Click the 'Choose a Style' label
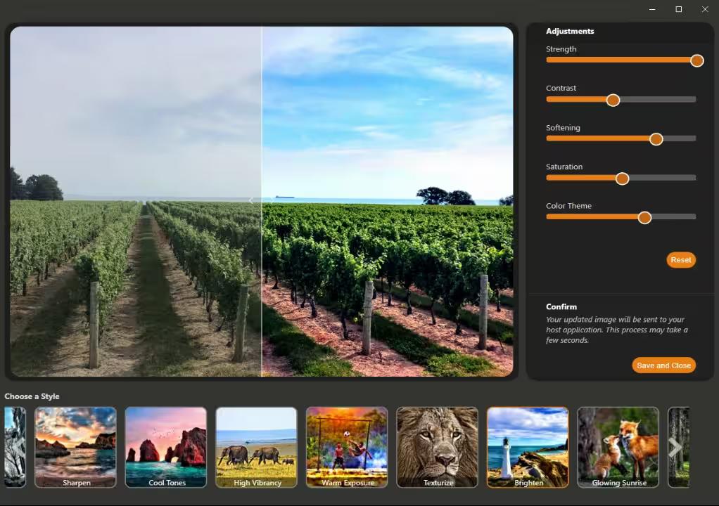 (x=32, y=396)
